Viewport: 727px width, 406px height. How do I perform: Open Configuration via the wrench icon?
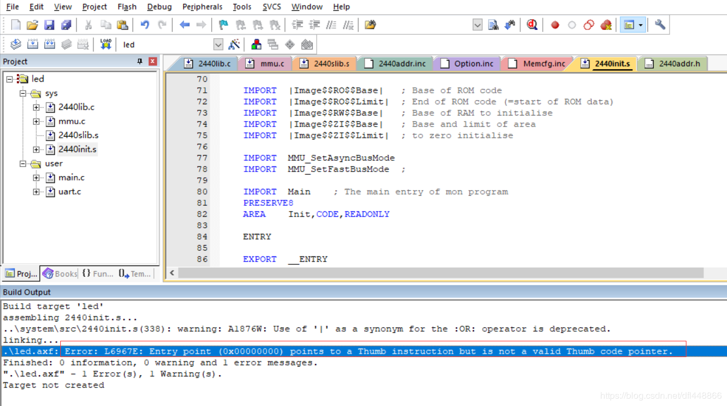(x=660, y=25)
